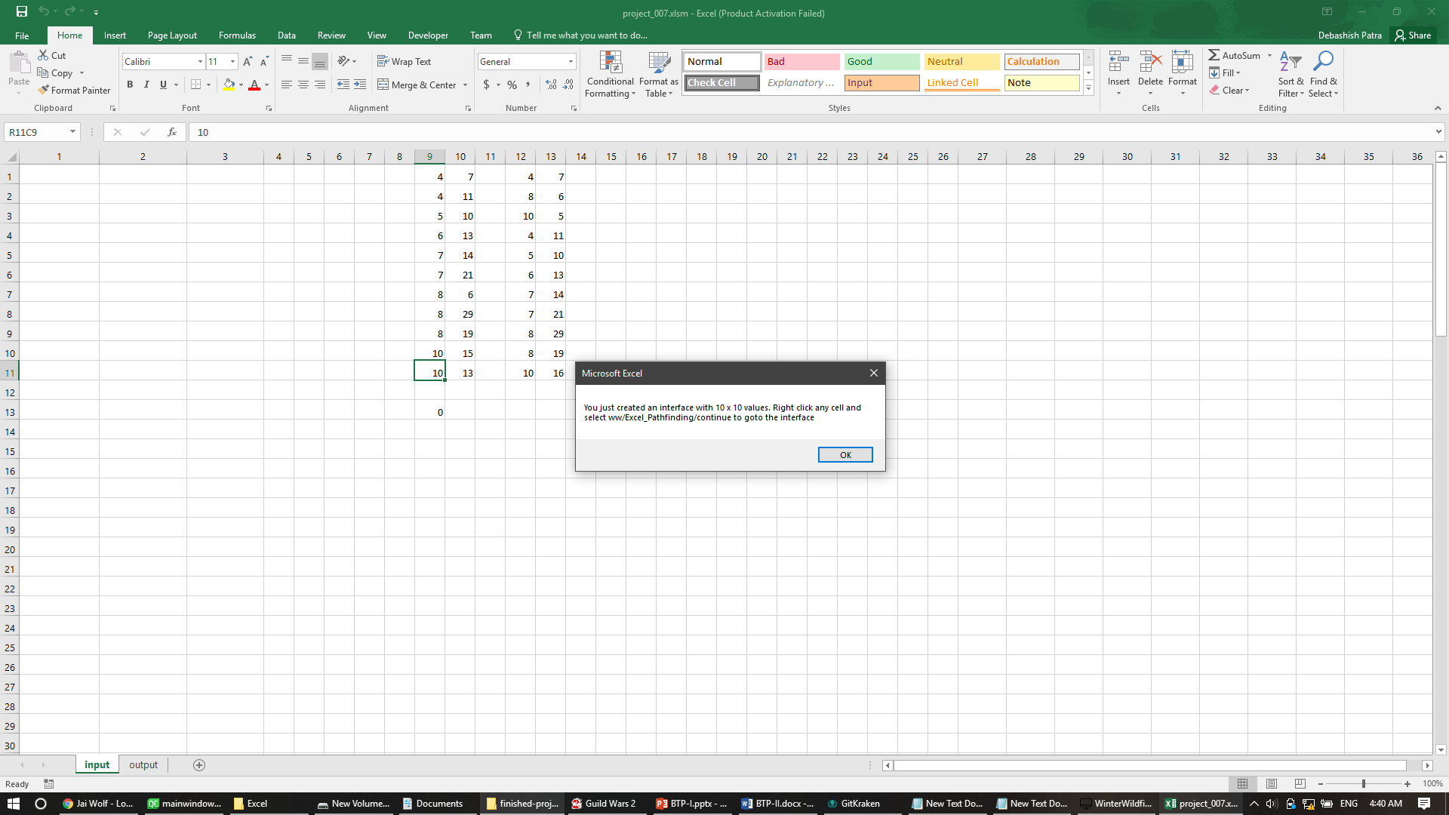1449x815 pixels.
Task: Open Chrome Jai Wolf taskbar item
Action: [x=98, y=803]
